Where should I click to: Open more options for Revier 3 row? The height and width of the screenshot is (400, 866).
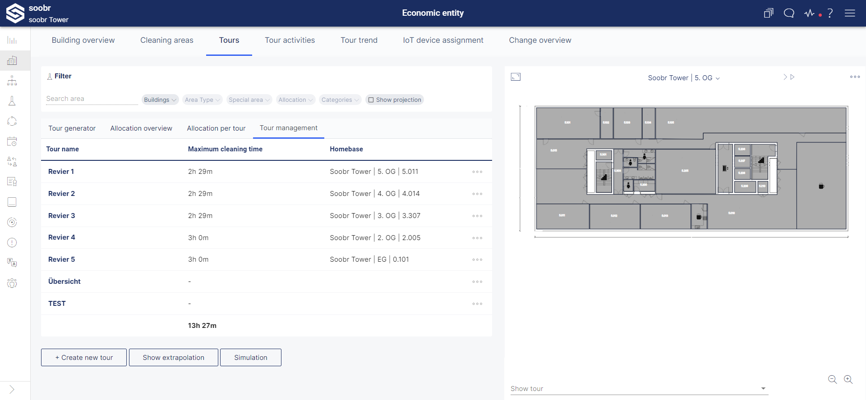point(477,216)
